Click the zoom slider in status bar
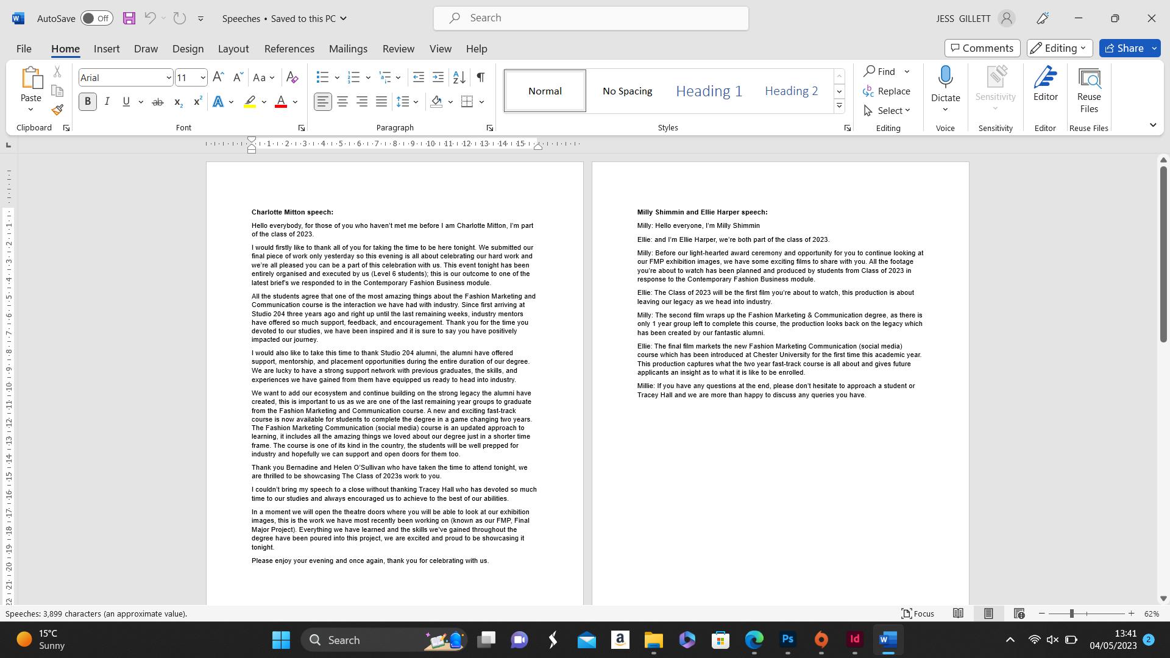 (x=1071, y=614)
